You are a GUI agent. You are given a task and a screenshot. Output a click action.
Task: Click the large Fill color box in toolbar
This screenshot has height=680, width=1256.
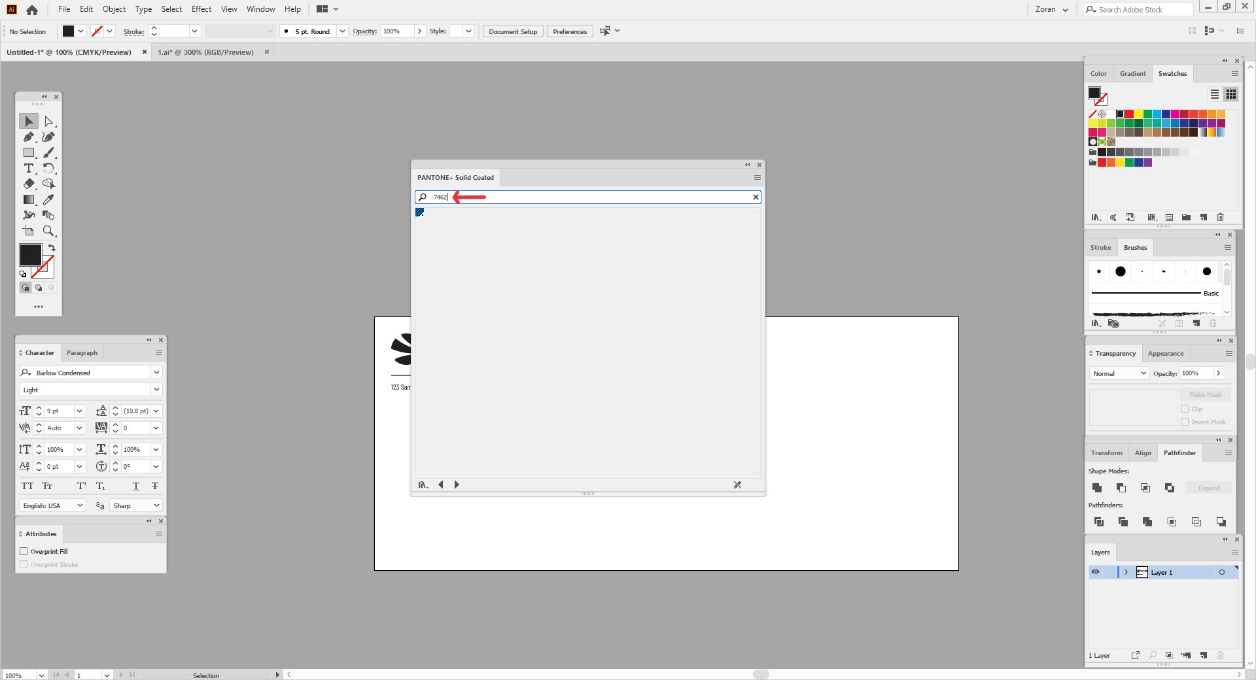coord(30,254)
